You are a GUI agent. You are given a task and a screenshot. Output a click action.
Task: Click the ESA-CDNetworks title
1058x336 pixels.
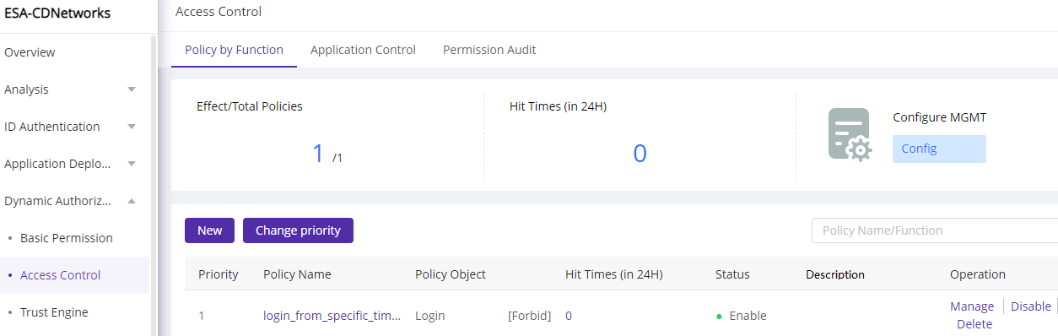click(x=57, y=14)
